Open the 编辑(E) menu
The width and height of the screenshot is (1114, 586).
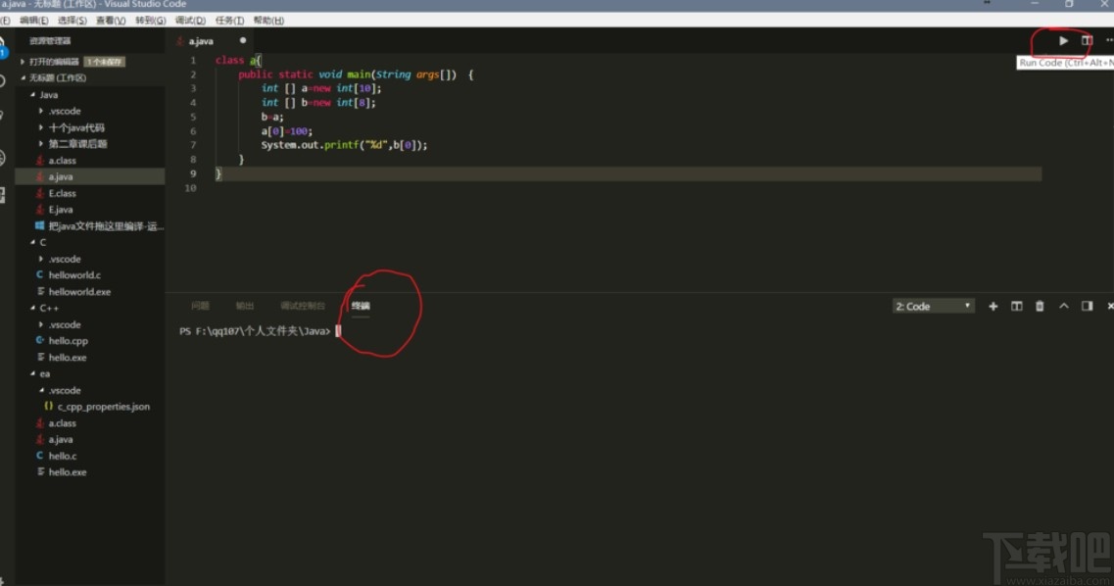pos(34,21)
